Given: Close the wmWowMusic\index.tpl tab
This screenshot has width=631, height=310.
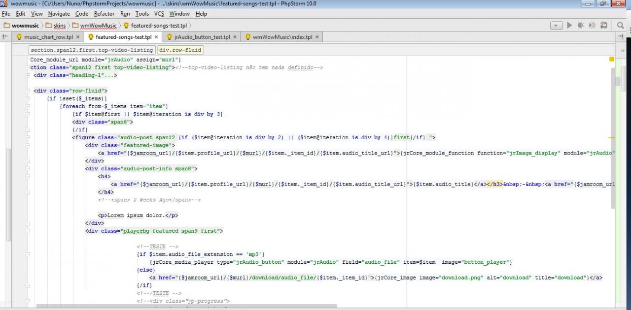Looking at the screenshot, I should [317, 37].
